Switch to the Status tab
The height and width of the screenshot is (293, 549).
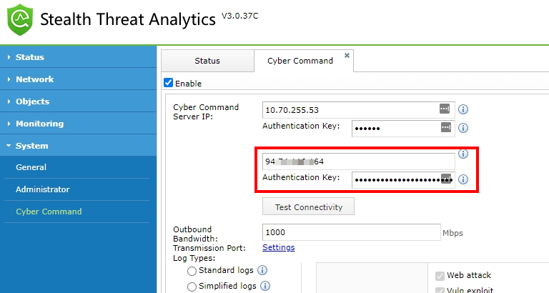(207, 61)
